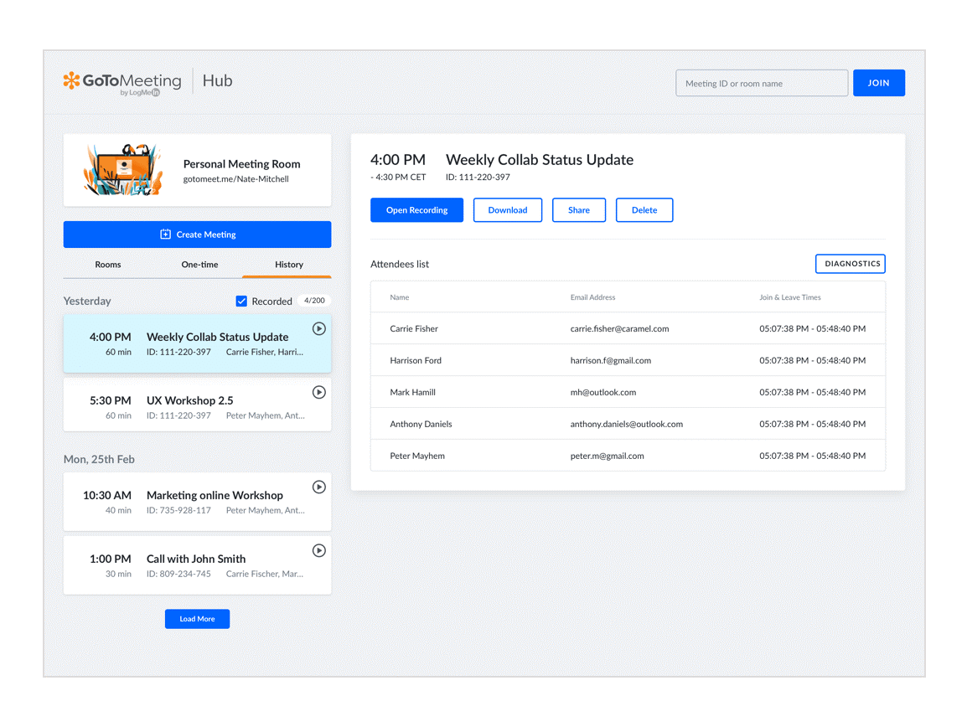The width and height of the screenshot is (967, 727).
Task: Click the 4/200 recording counter
Action: [x=314, y=301]
